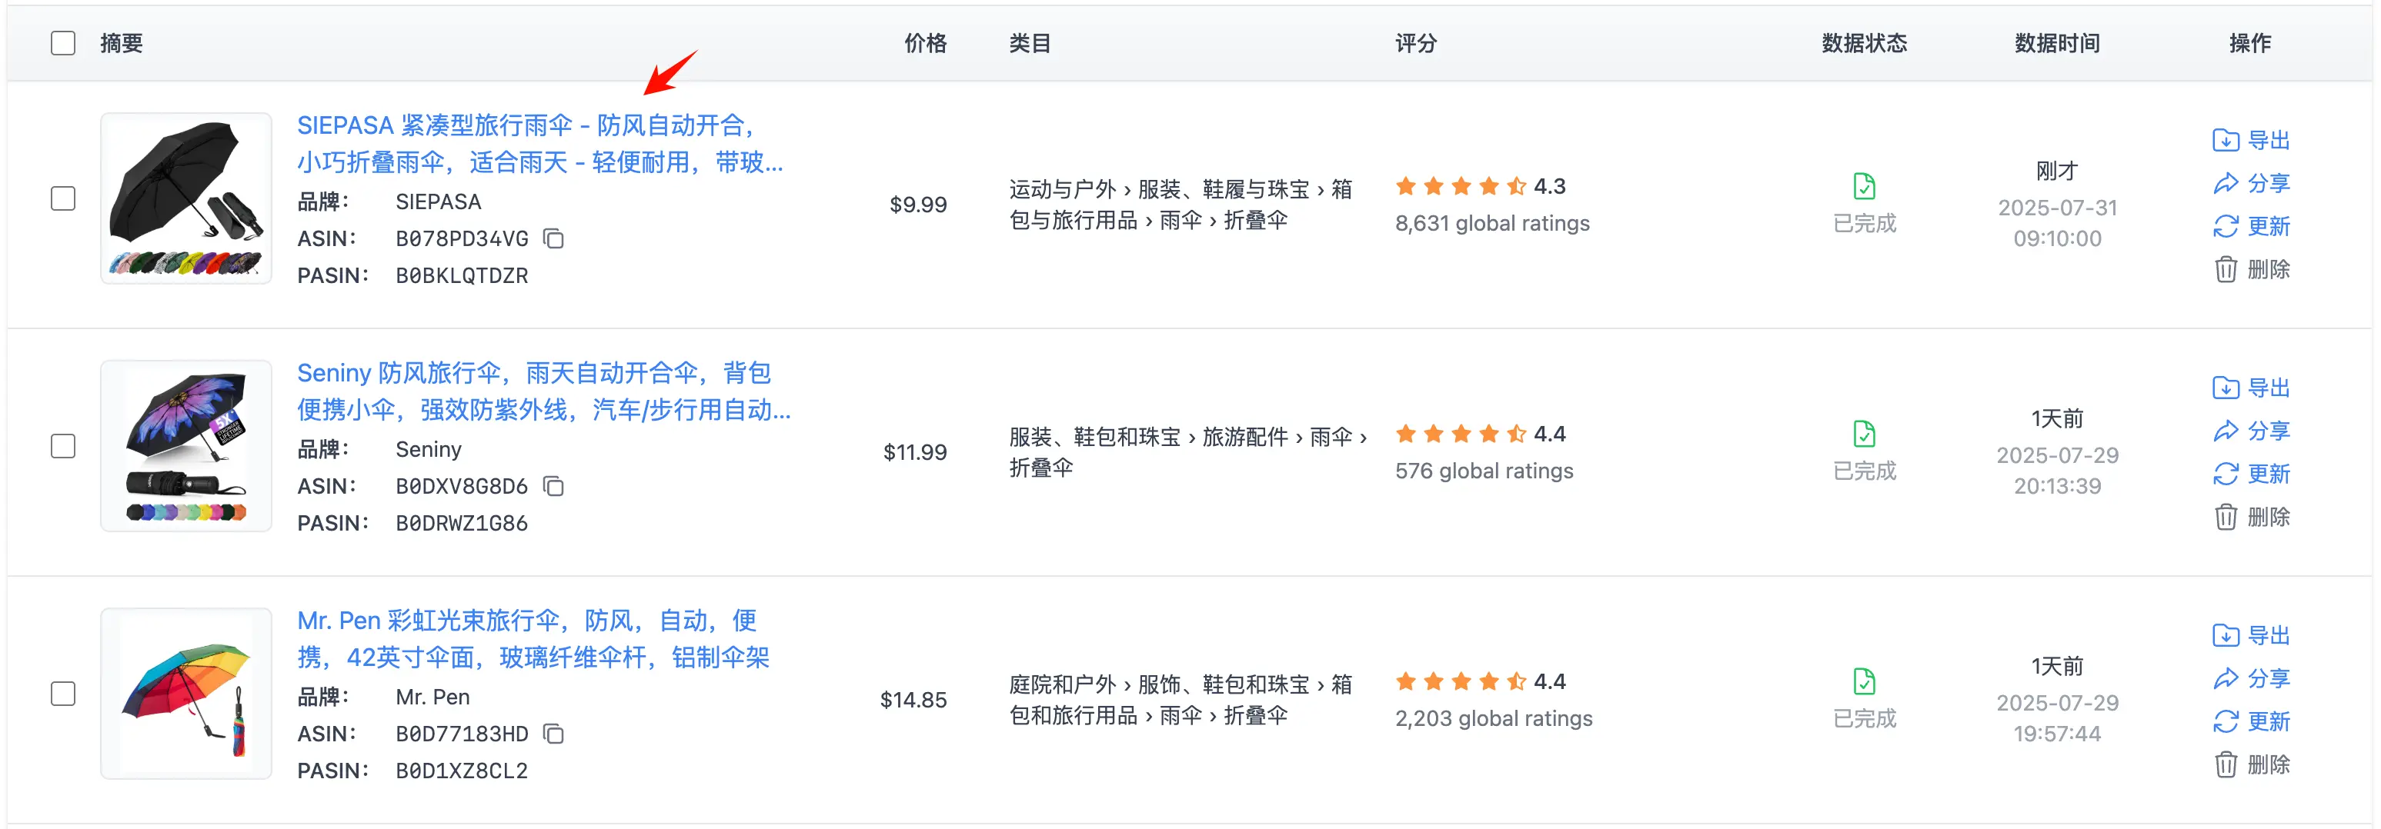Image resolution: width=2381 pixels, height=829 pixels.
Task: Check the SIEPASA umbrella row checkbox
Action: tap(63, 198)
